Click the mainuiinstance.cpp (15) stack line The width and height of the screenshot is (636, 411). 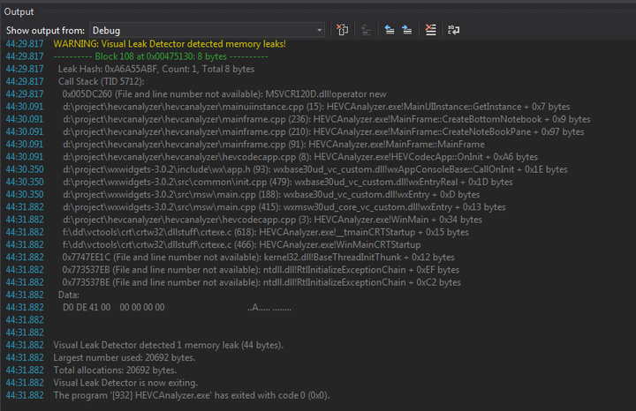(316, 107)
